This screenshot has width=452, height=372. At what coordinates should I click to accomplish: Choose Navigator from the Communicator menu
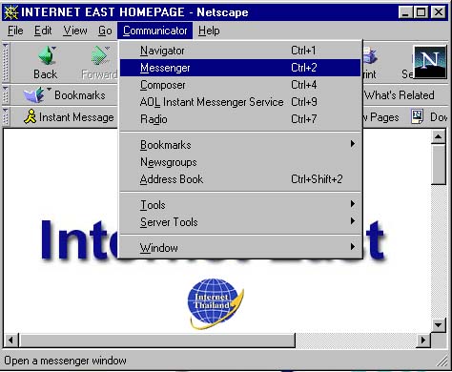[x=240, y=51]
